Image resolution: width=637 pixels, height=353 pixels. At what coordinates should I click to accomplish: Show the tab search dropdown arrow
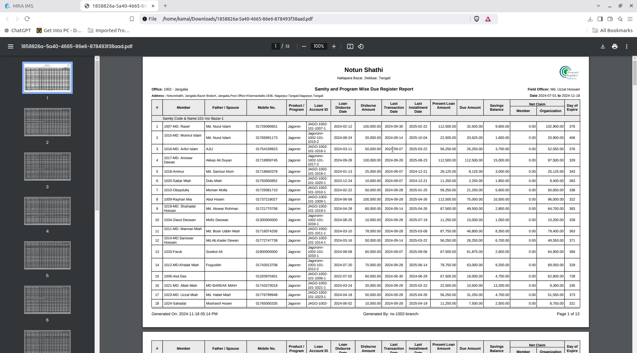click(x=598, y=6)
